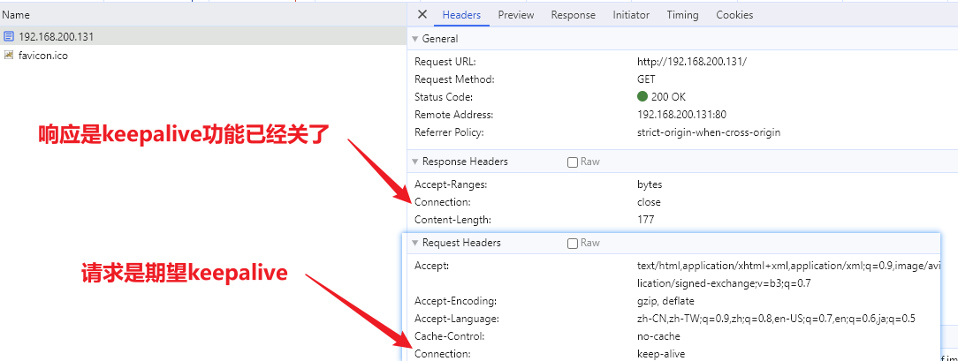Click the green 200 OK status dot

(642, 97)
